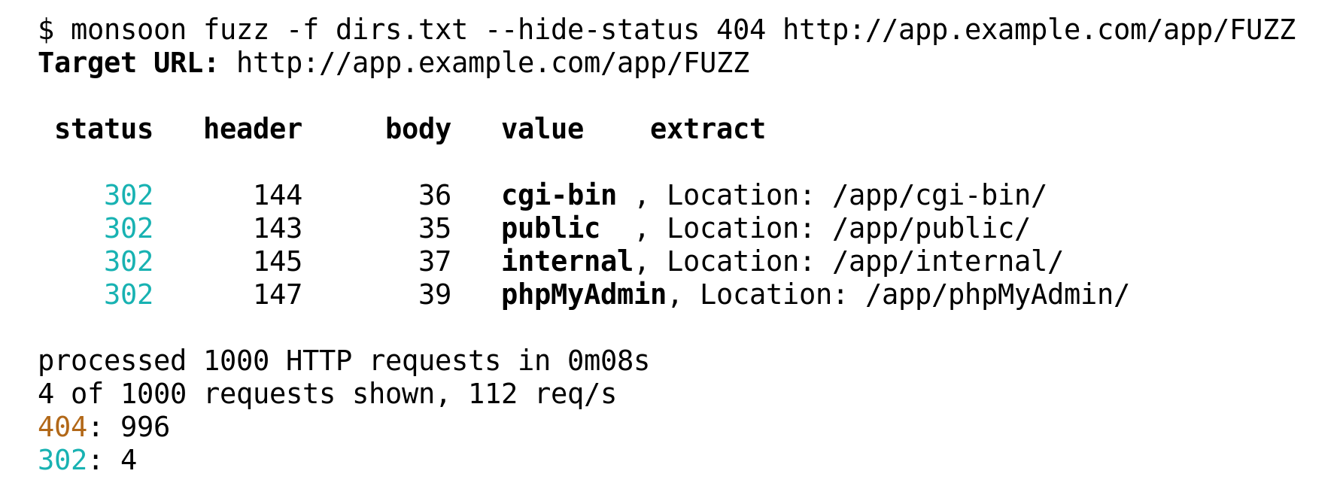The width and height of the screenshot is (1340, 489).
Task: Click the target URL http://app.example.com/app/FUZZ
Action: click(x=493, y=63)
